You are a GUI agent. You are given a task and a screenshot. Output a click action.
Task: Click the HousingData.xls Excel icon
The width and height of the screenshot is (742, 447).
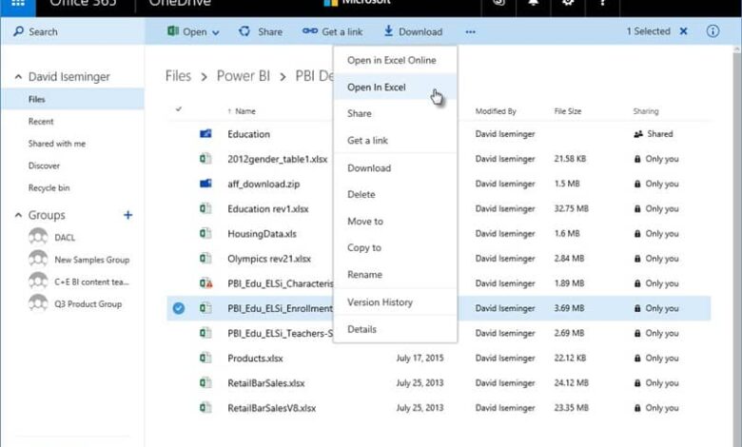[x=205, y=233]
